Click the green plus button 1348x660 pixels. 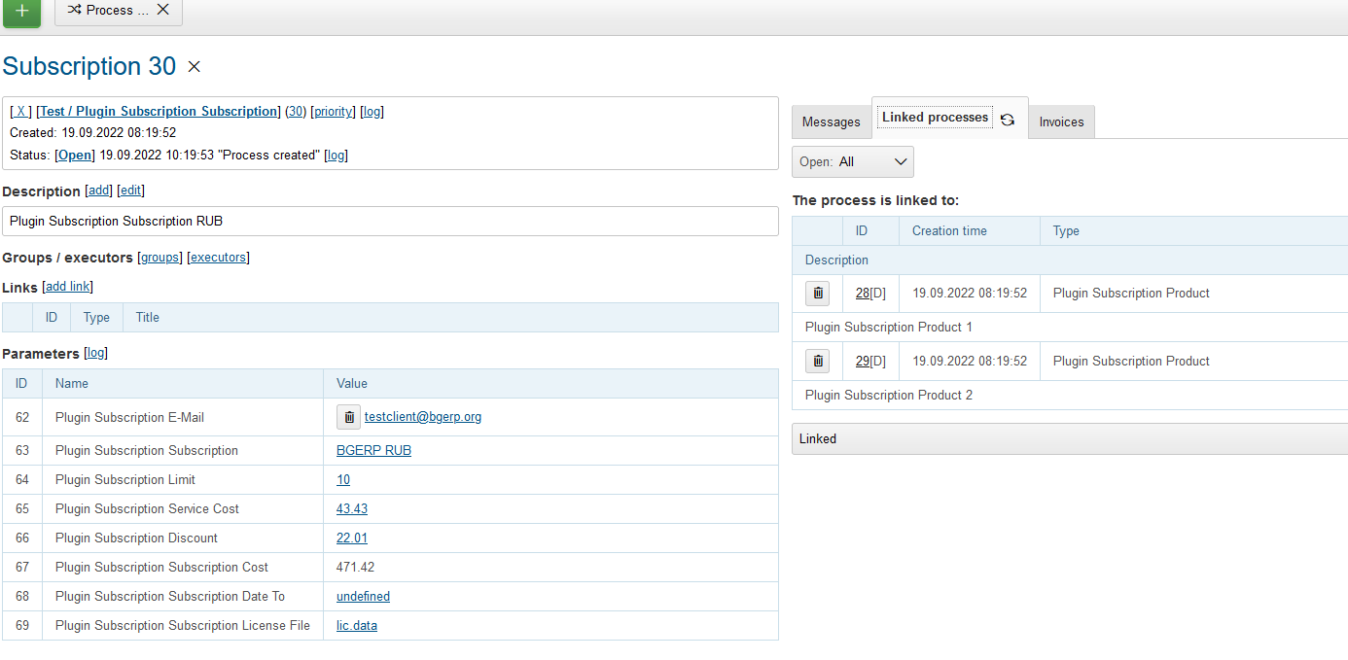coord(21,11)
